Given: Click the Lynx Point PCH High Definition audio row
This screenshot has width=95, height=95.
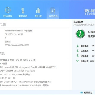Looking at the screenshot, I should (x=26, y=82).
